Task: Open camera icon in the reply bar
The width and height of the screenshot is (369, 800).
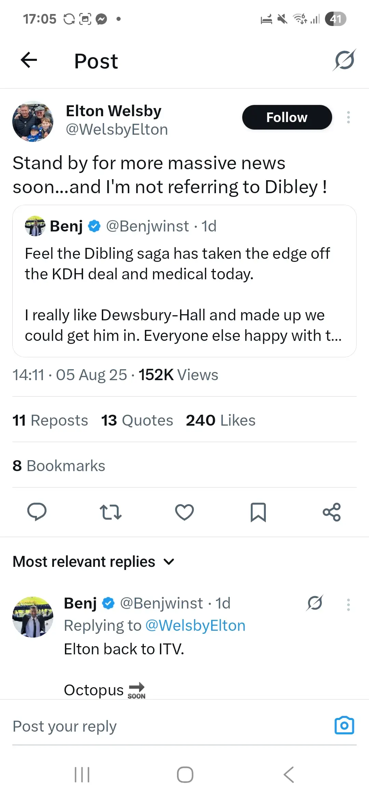Action: point(344,725)
